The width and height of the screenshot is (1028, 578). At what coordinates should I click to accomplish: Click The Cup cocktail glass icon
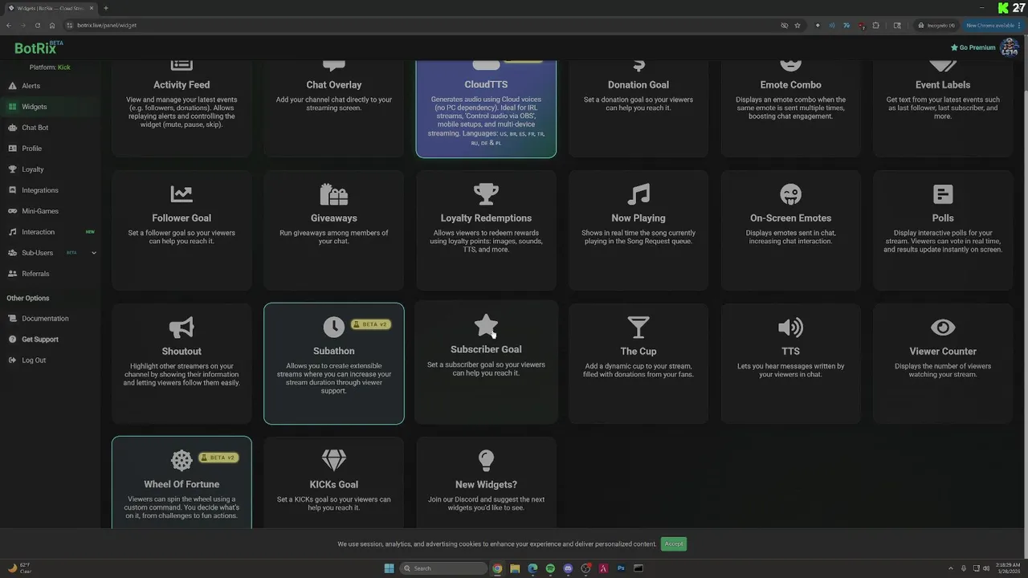coord(638,327)
